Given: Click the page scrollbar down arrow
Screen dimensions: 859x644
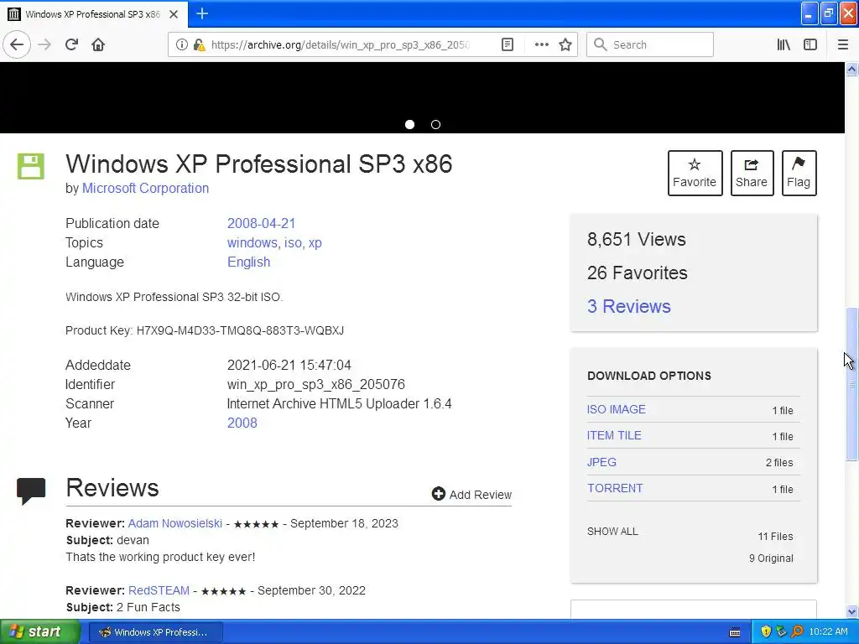Looking at the screenshot, I should point(851,611).
